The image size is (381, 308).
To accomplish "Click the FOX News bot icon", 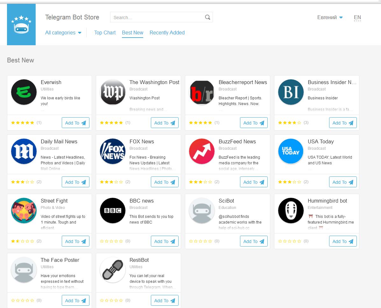I will click(x=113, y=151).
